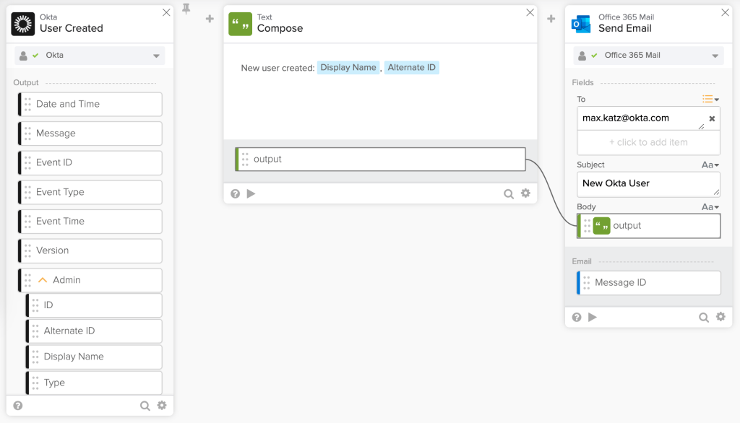Open help for User Created card
740x423 pixels.
(x=18, y=406)
